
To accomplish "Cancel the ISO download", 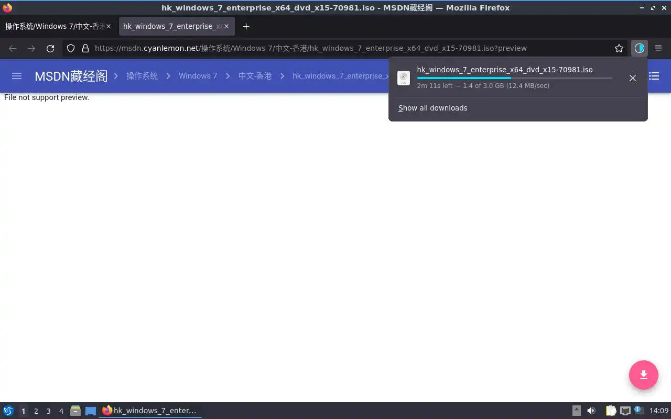I will click(633, 78).
